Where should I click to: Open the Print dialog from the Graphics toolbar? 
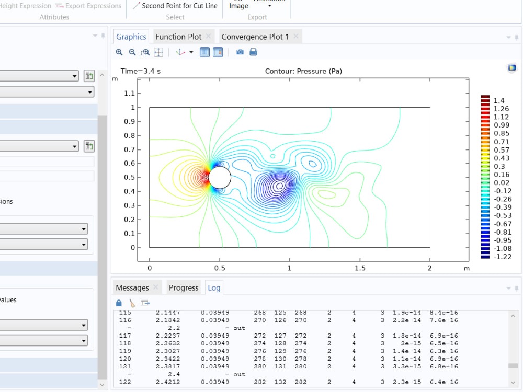(254, 52)
